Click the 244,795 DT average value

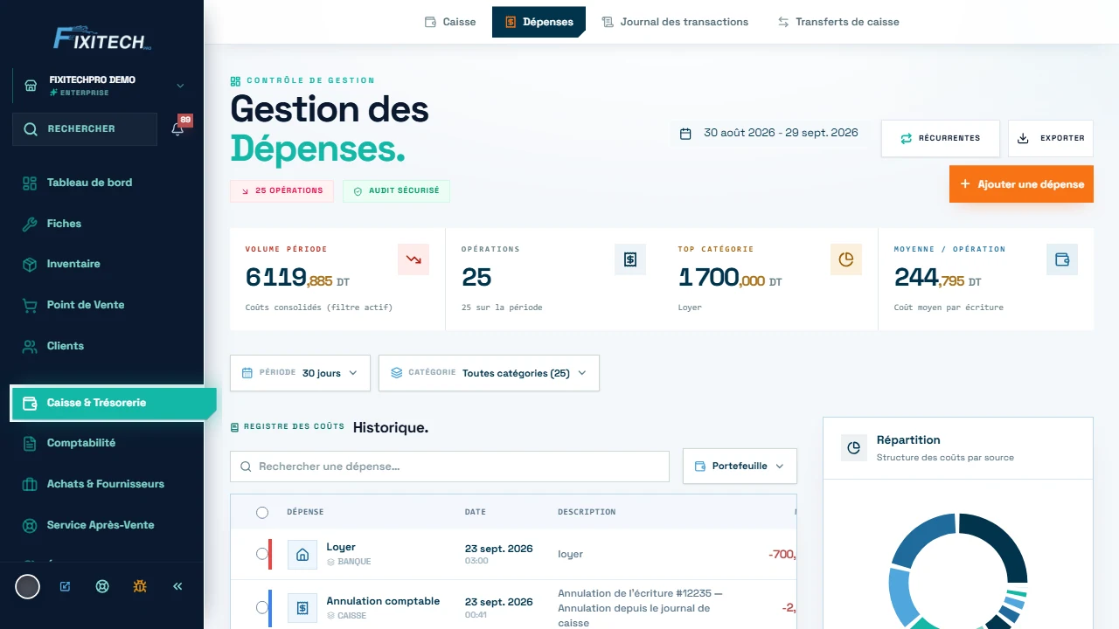coord(937,278)
